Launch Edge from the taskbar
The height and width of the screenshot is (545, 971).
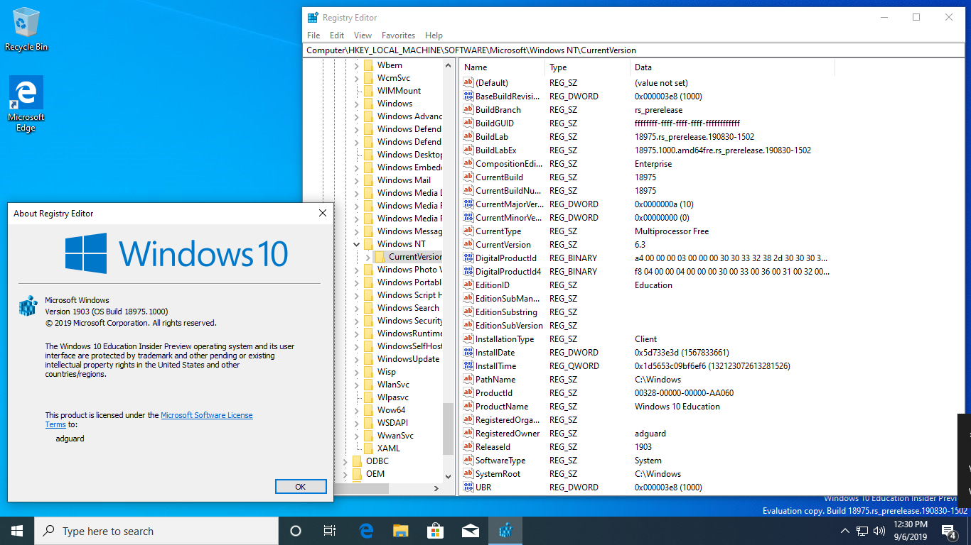pyautogui.click(x=366, y=531)
